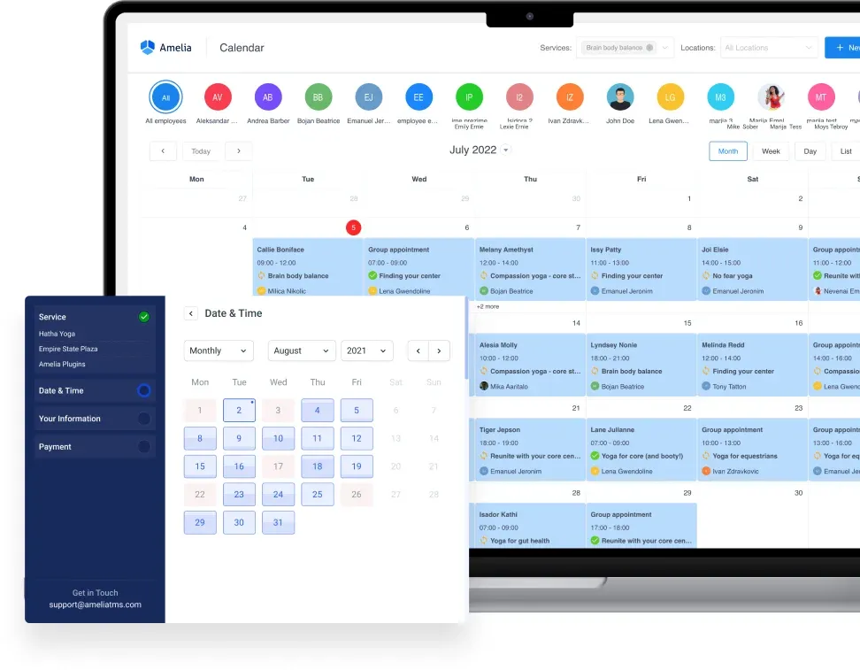Viewport: 860px width, 670px height.
Task: Select August 15 in the mini calendar
Action: click(x=200, y=466)
